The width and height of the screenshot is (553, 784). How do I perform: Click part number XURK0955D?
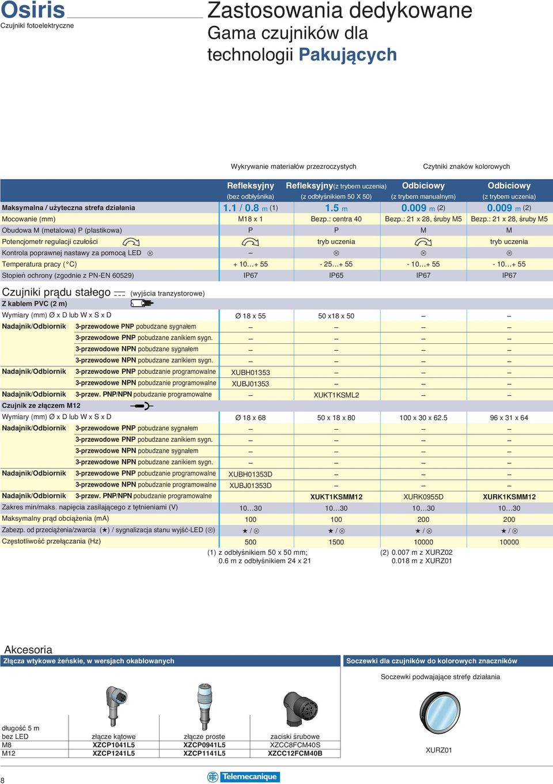pyautogui.click(x=423, y=497)
